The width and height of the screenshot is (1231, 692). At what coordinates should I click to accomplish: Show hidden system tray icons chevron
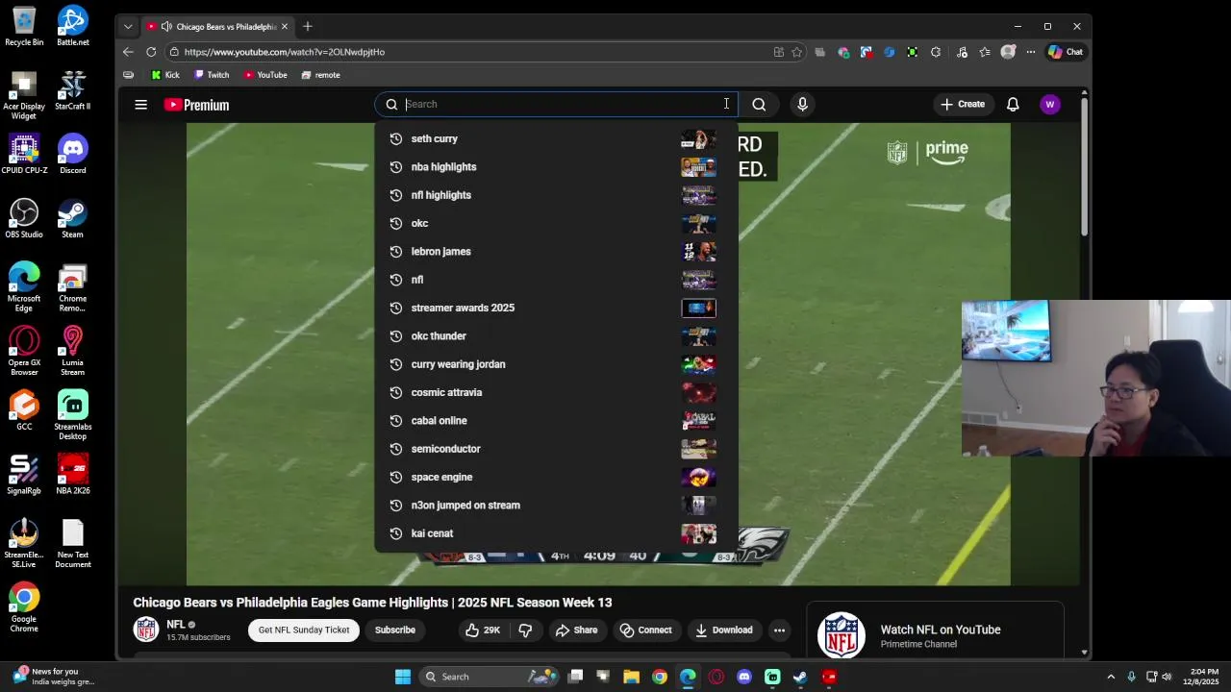[x=1111, y=677]
